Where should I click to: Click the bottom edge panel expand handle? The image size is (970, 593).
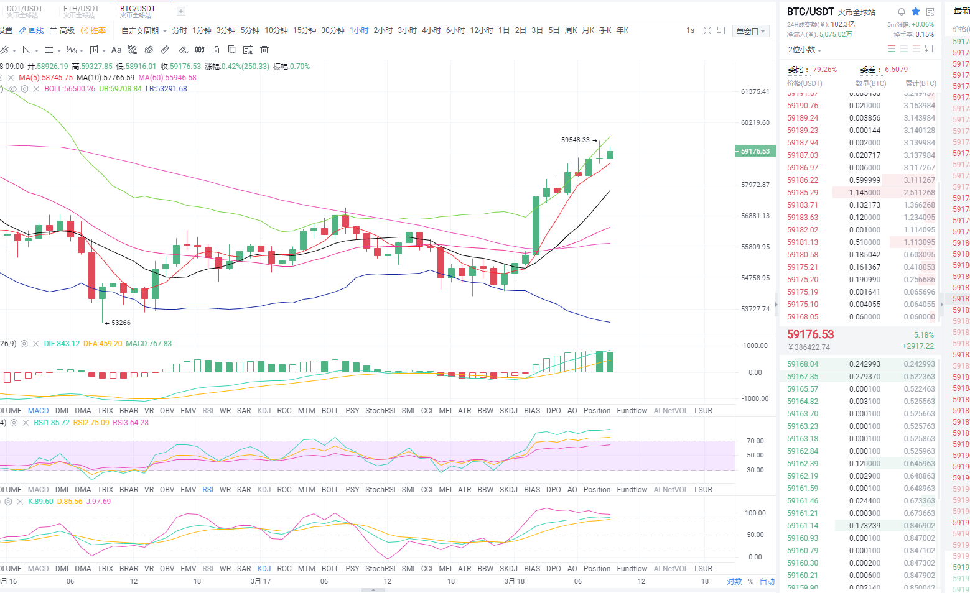pos(373,590)
